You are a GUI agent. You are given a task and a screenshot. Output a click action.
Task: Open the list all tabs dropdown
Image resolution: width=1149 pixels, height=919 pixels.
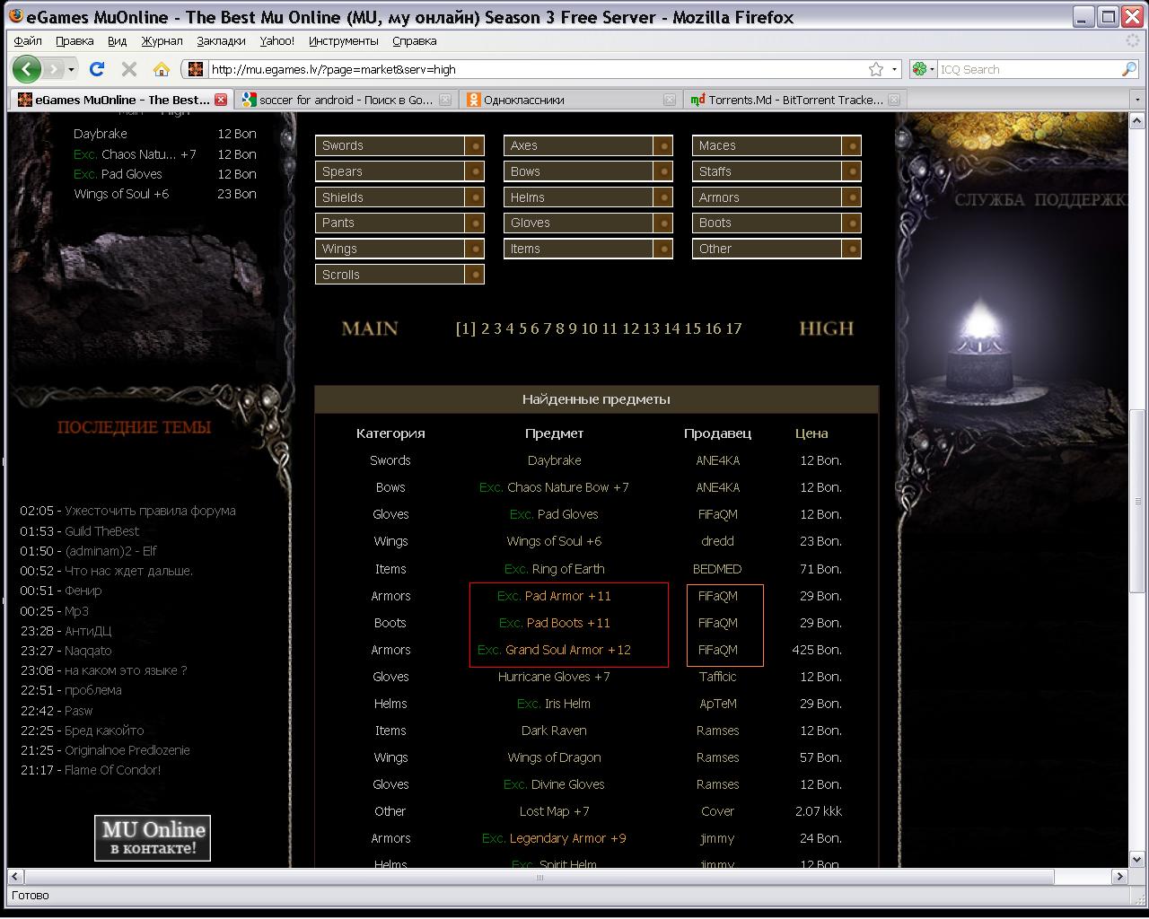[x=1137, y=100]
